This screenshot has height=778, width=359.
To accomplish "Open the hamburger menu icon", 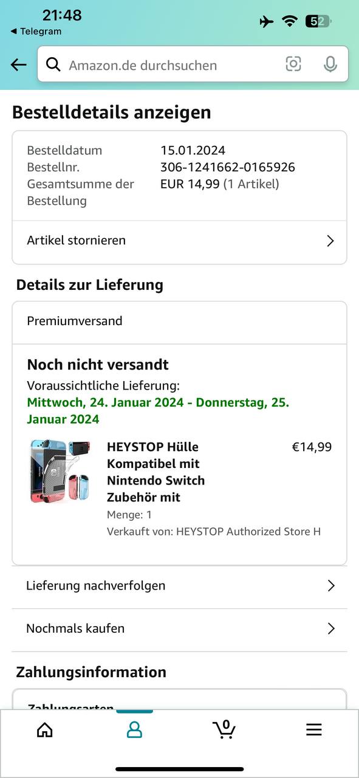I will (314, 730).
